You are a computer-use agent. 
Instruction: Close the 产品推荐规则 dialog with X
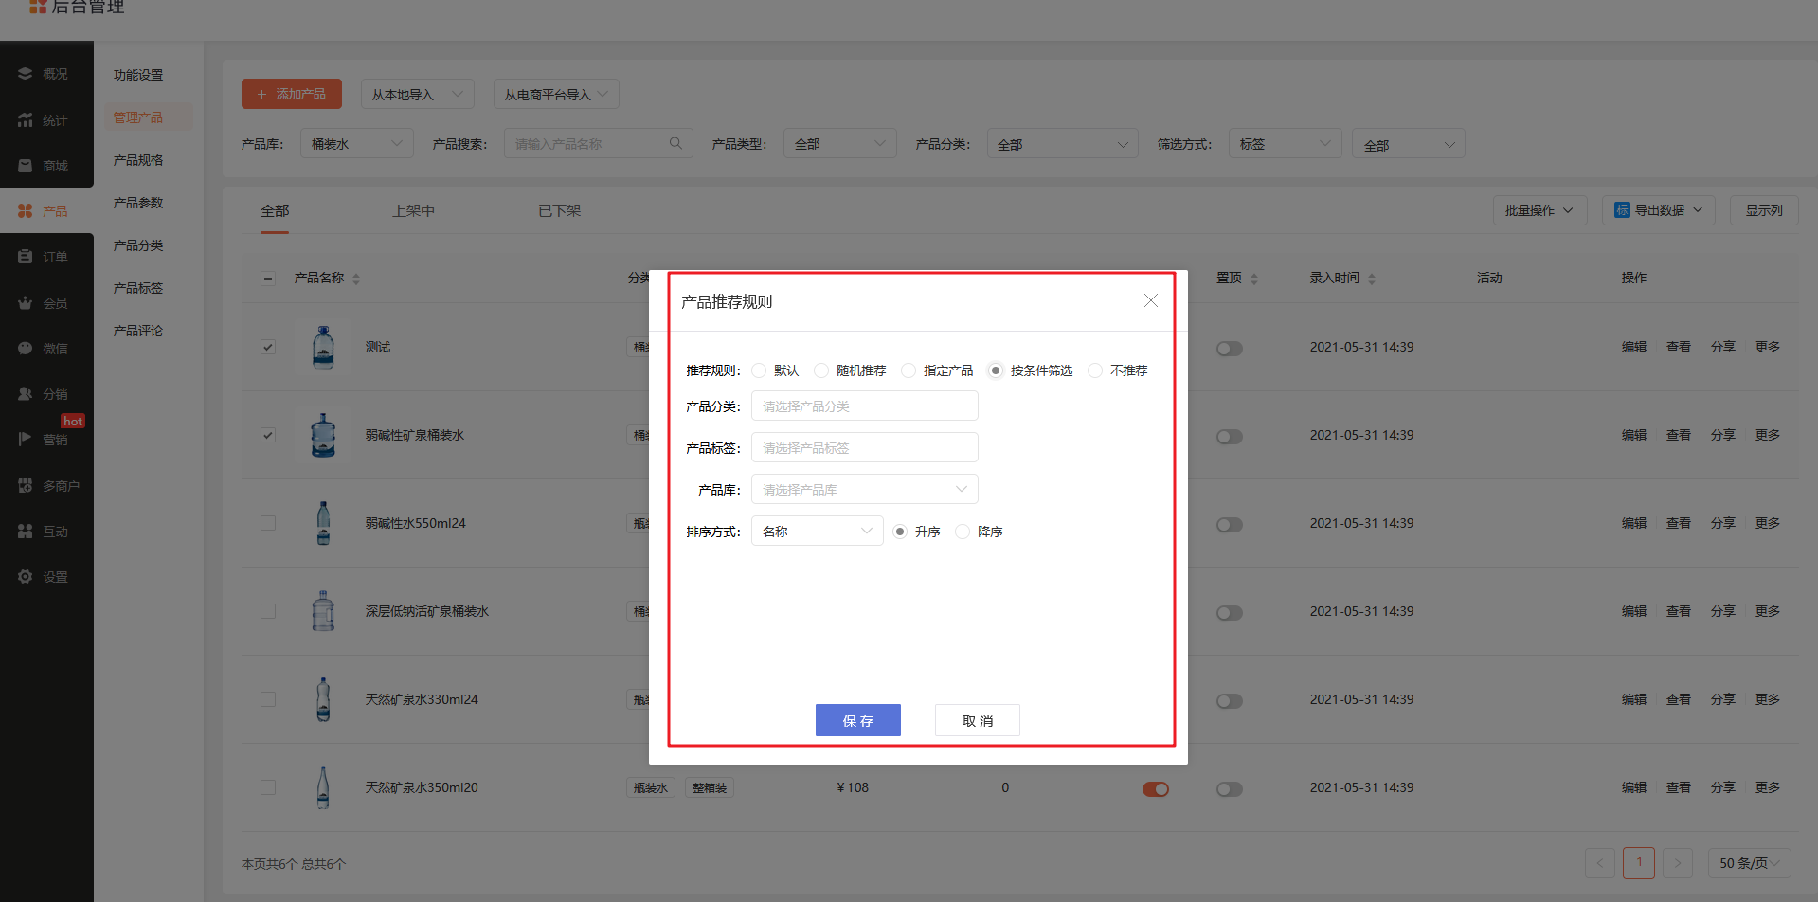pos(1151,300)
